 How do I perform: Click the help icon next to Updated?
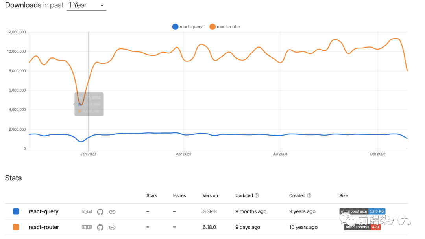257,195
